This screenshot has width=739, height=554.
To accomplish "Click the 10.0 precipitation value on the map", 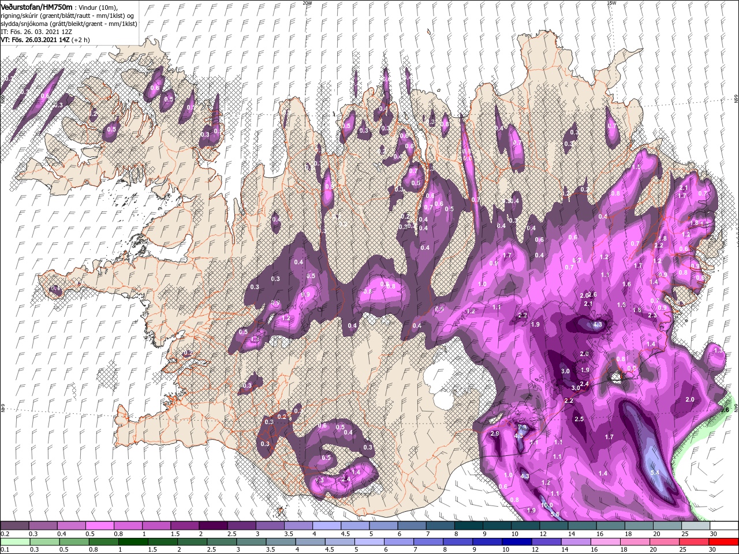I will pos(547,505).
